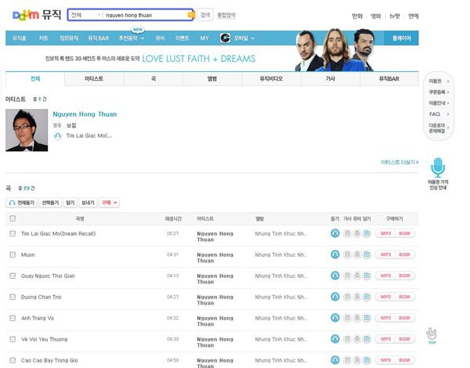Click headphone icon next to artist track preview
The width and height of the screenshot is (470, 368).
57,135
